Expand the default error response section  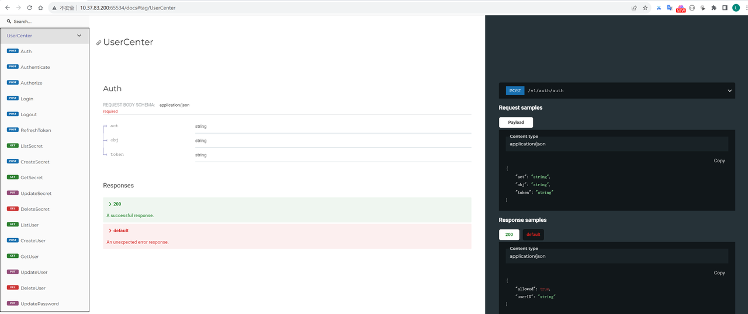[119, 231]
